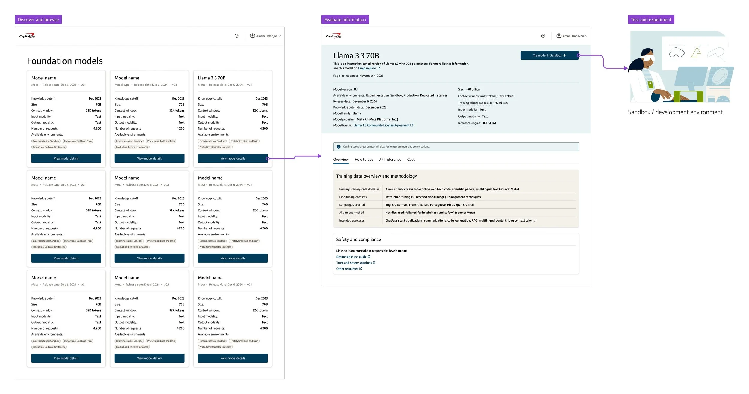The width and height of the screenshot is (749, 394).
Task: Open the API reference tab
Action: [x=390, y=160]
